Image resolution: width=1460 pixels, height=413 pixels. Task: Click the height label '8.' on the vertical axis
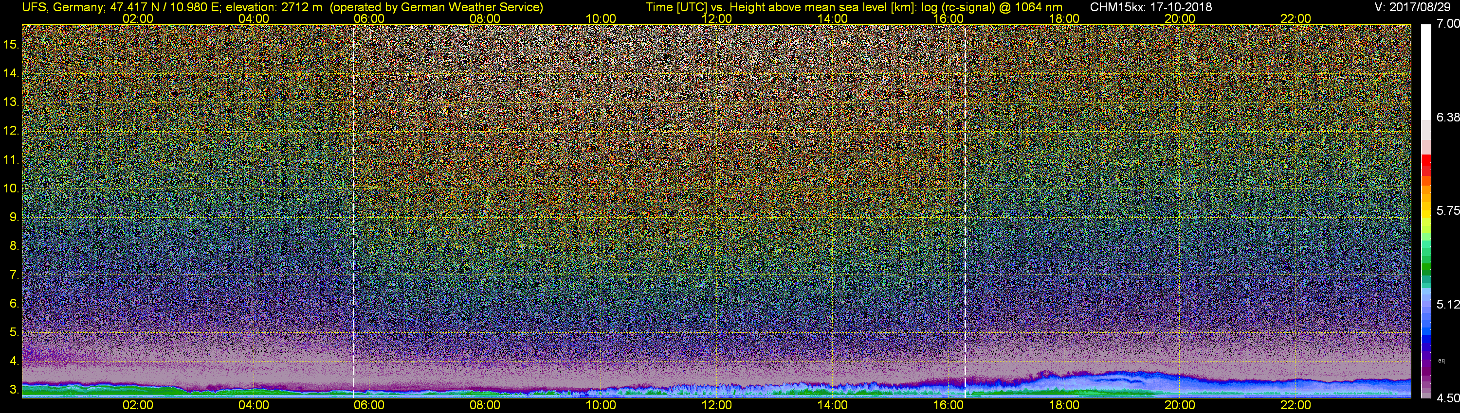point(14,246)
